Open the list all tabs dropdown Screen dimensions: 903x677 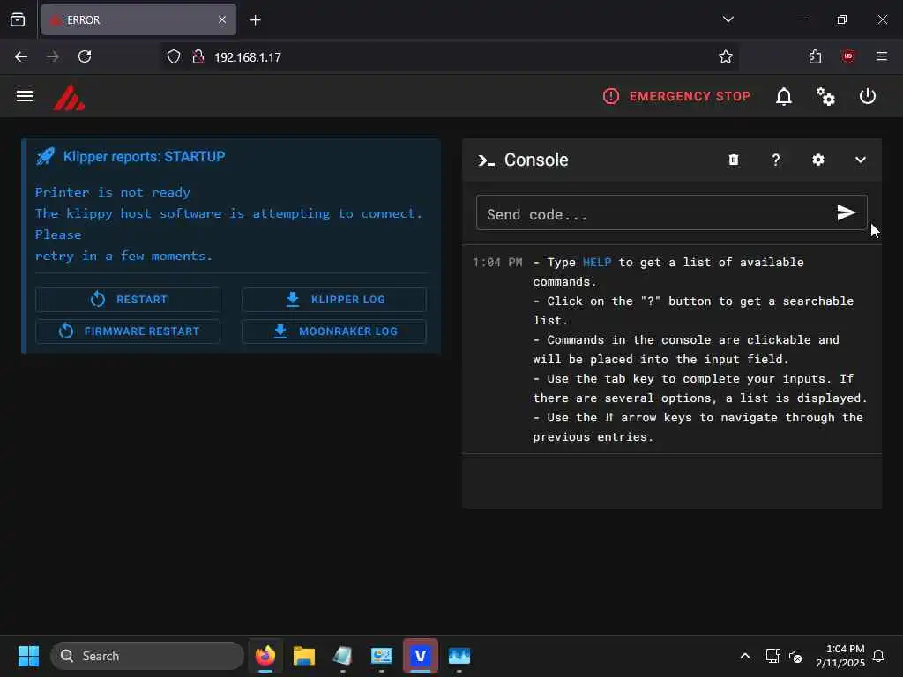pos(728,19)
